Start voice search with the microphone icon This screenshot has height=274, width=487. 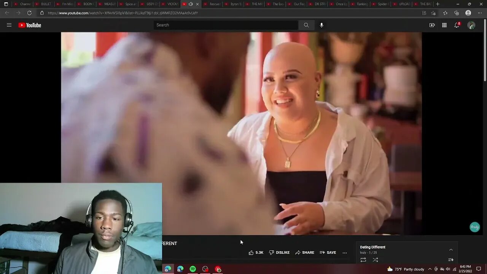tap(321, 25)
